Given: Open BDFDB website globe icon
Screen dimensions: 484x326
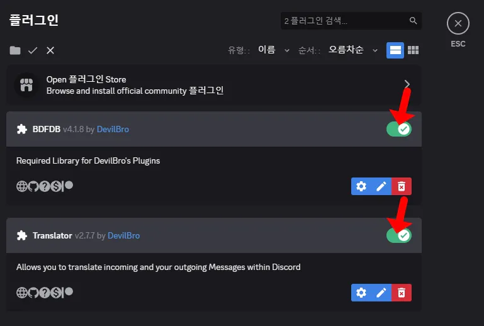Looking at the screenshot, I should point(21,186).
